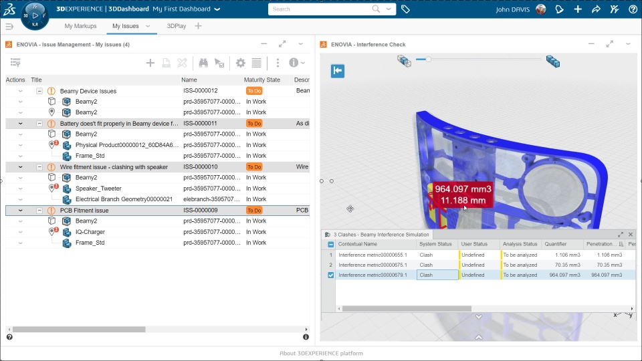
Task: Uncheck Interference metric00000679.1 row checkbox
Action: 331,275
